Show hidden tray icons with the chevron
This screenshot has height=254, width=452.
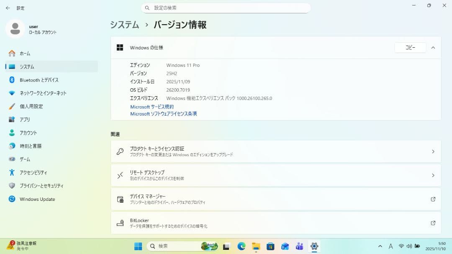click(x=380, y=246)
